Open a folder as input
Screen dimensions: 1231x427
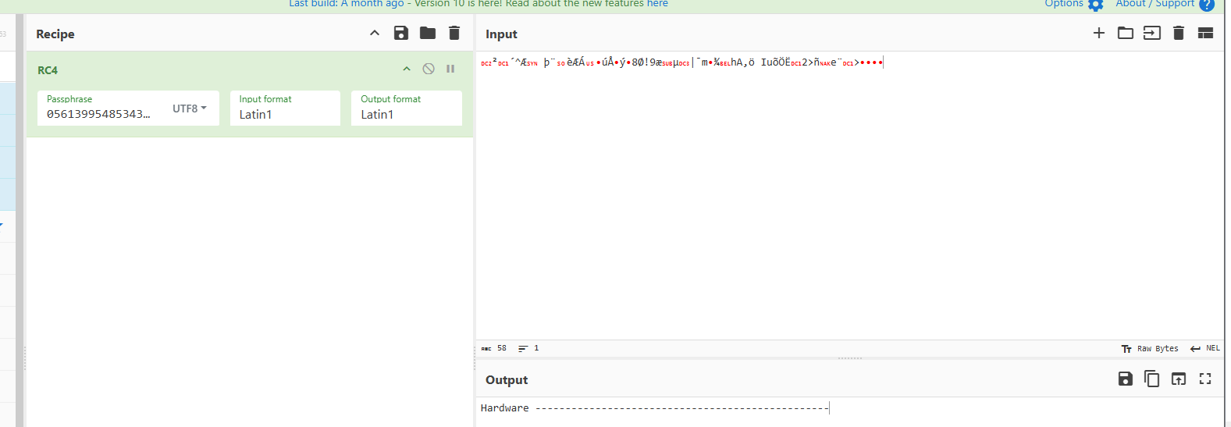pos(1125,33)
